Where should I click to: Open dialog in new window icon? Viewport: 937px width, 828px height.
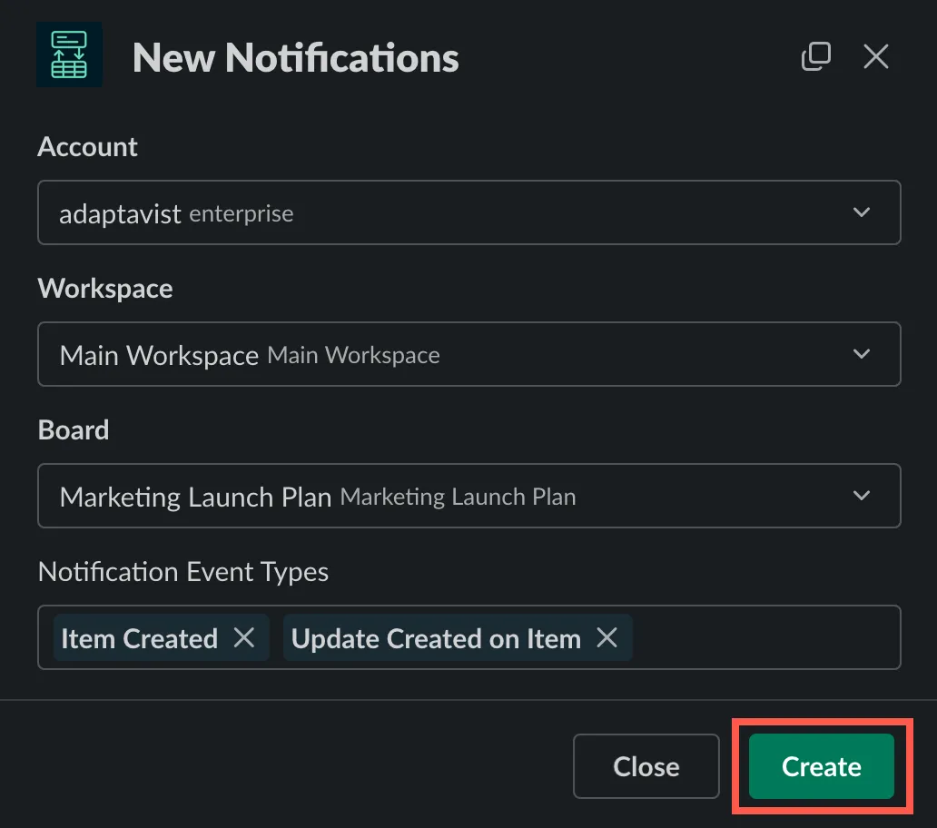(x=815, y=56)
